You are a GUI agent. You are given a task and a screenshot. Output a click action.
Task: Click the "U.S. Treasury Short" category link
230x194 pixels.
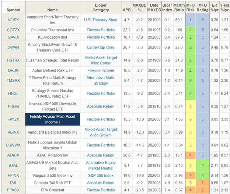pos(101,19)
